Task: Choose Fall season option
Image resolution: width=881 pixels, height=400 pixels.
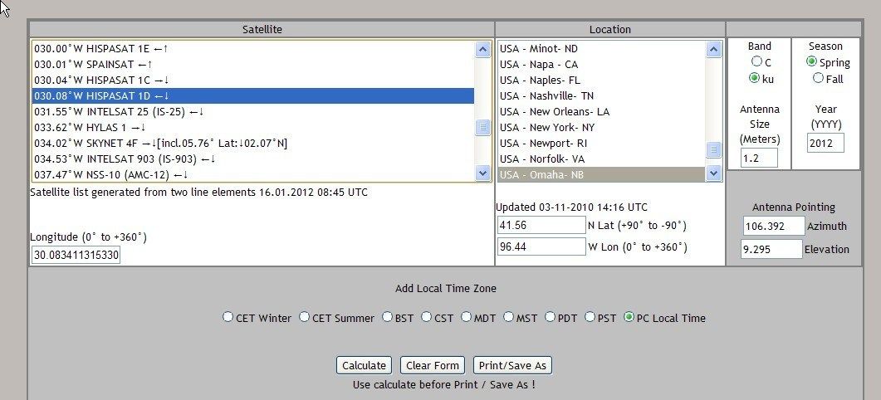Action: [818, 78]
